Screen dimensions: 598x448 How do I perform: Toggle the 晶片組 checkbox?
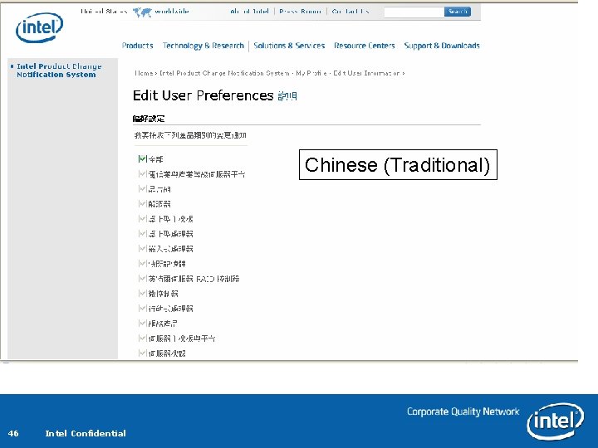pyautogui.click(x=143, y=189)
